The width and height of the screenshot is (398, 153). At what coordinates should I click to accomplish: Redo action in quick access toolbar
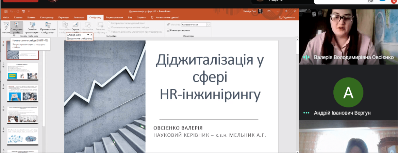(18, 12)
